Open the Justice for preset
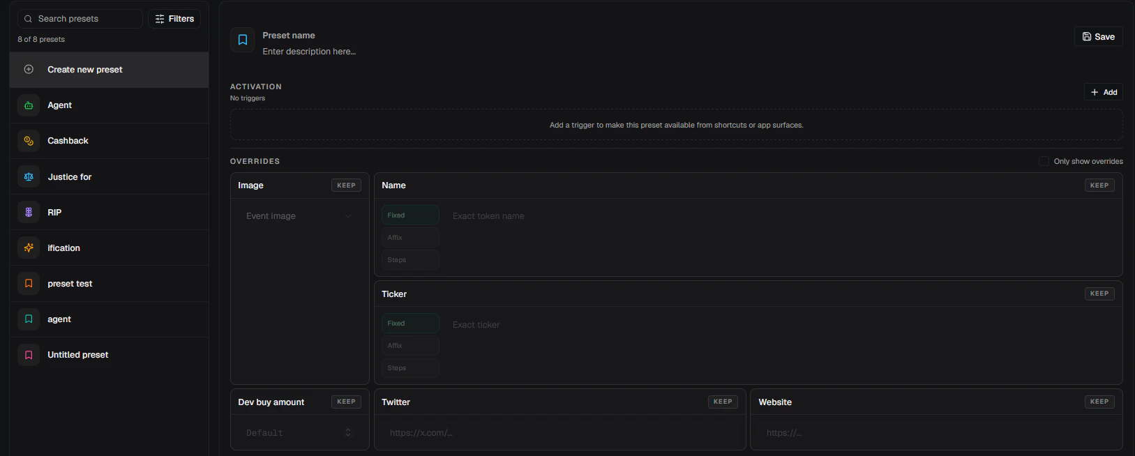Image resolution: width=1135 pixels, height=456 pixels. coord(110,177)
